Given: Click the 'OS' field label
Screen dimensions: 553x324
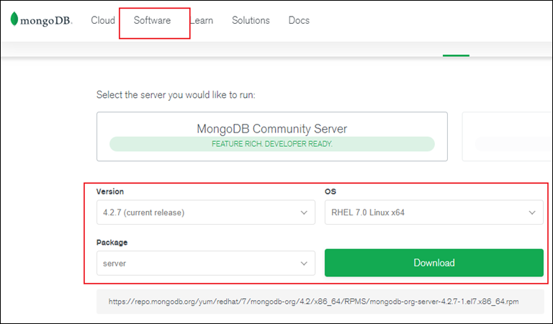Looking at the screenshot, I should 331,192.
